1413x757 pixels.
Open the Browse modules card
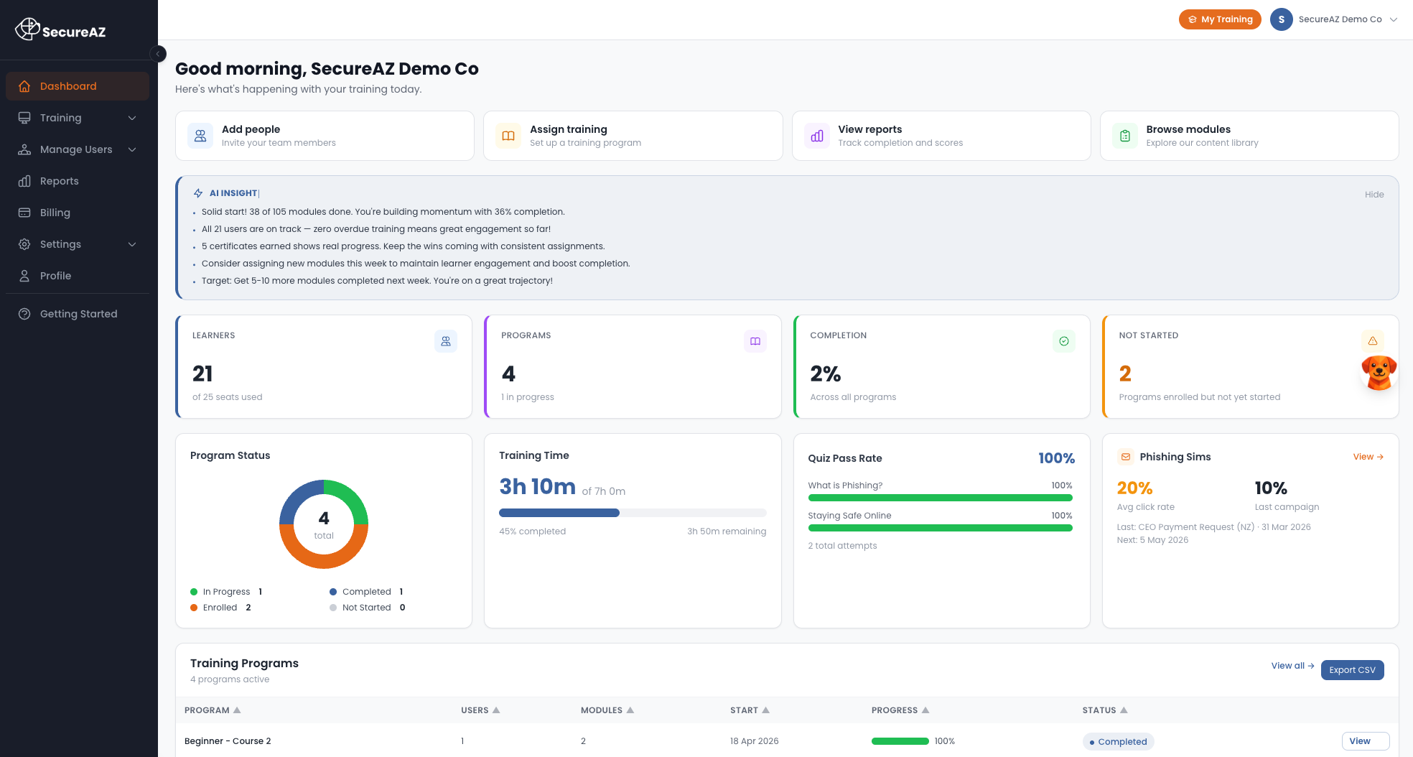coord(1249,136)
